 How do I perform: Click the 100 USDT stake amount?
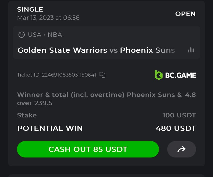(179, 115)
